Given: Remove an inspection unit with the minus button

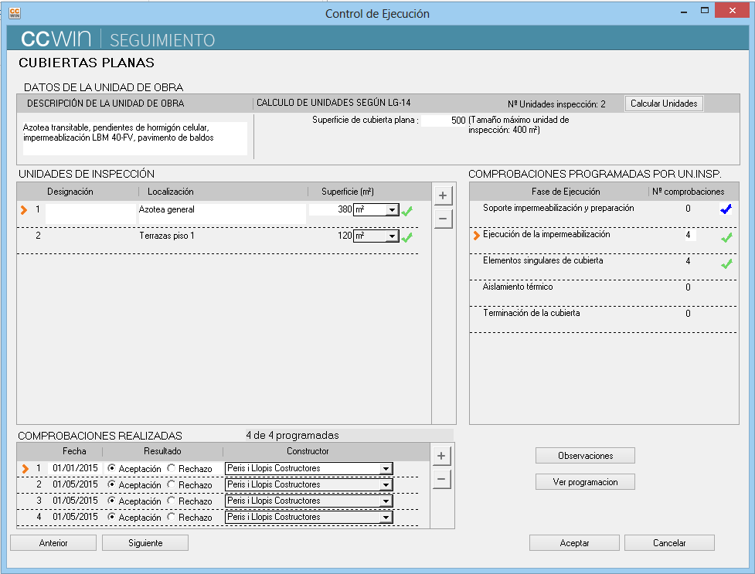Looking at the screenshot, I should [x=443, y=219].
